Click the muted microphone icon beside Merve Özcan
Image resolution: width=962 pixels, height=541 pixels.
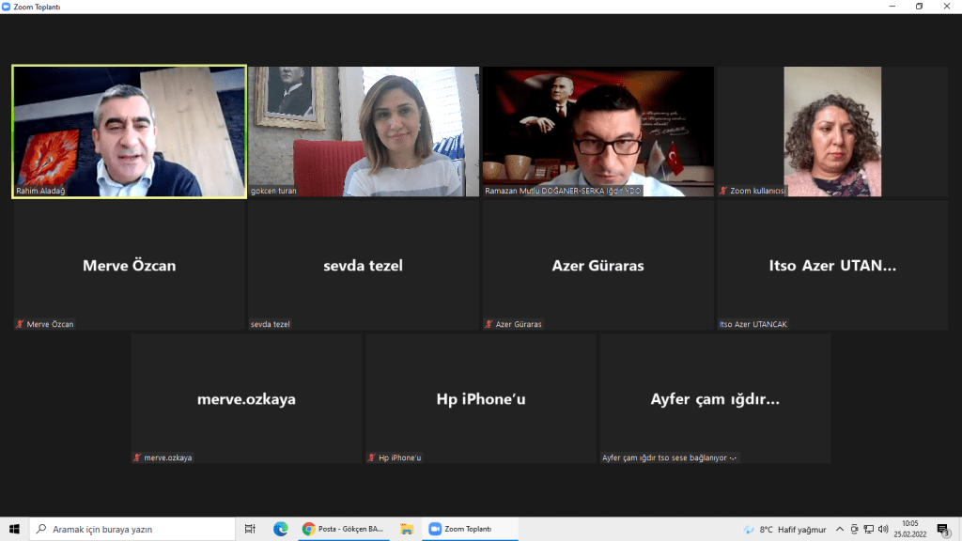tap(20, 324)
